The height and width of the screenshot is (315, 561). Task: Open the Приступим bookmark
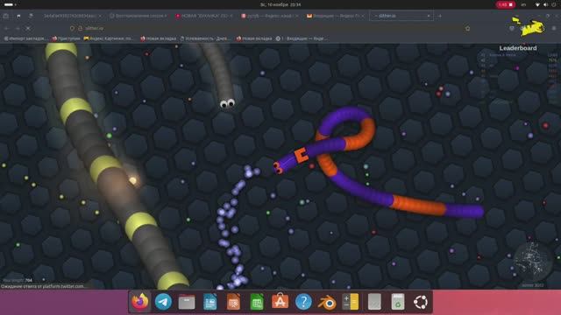pyautogui.click(x=67, y=38)
